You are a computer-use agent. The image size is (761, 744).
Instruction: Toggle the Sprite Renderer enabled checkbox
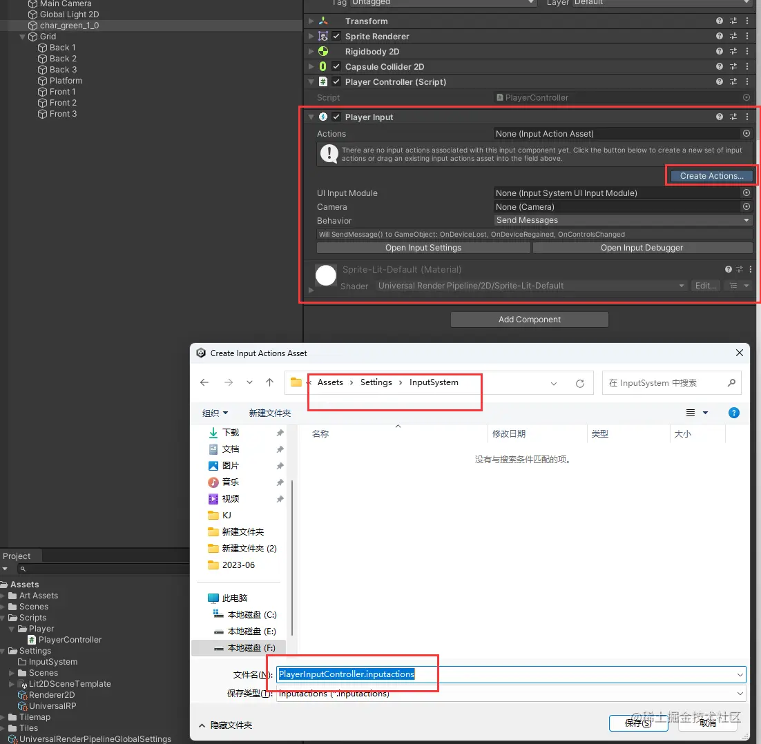336,36
